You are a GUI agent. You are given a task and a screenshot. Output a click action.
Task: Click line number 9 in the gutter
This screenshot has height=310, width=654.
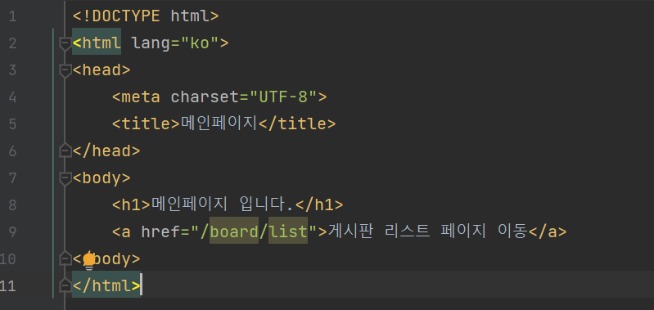tap(12, 232)
